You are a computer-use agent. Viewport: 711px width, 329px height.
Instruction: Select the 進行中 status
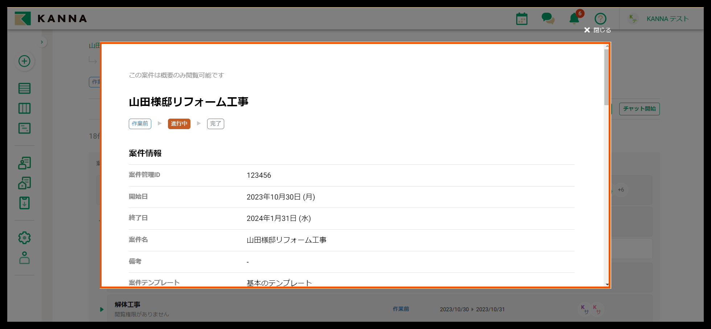click(179, 124)
